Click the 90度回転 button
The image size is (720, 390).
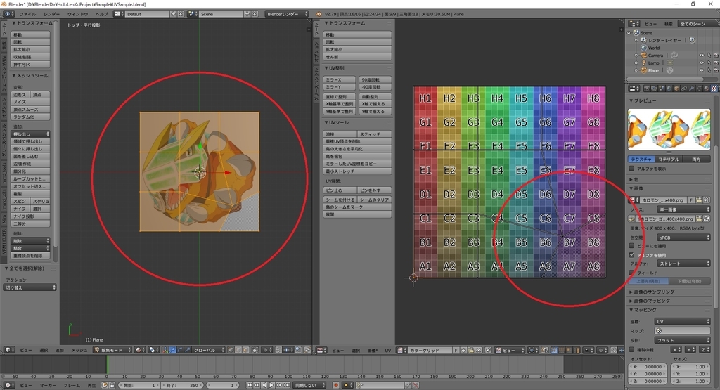[375, 79]
